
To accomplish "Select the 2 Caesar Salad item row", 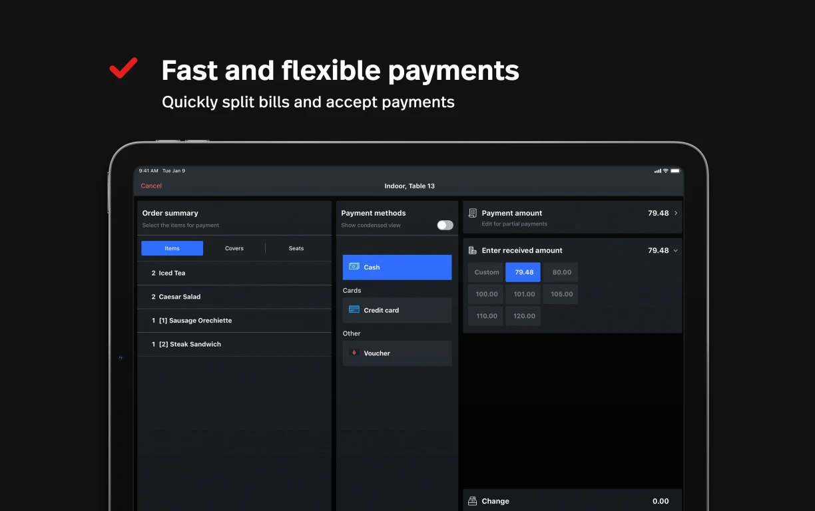I will click(x=234, y=297).
